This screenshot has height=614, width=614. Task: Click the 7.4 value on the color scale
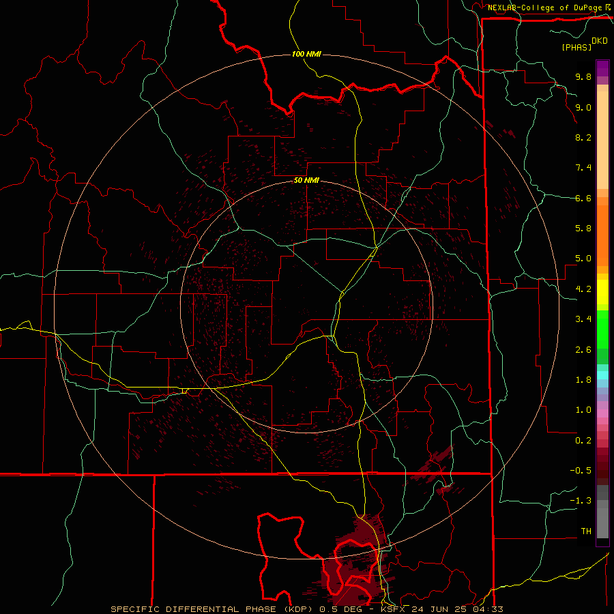pyautogui.click(x=583, y=168)
